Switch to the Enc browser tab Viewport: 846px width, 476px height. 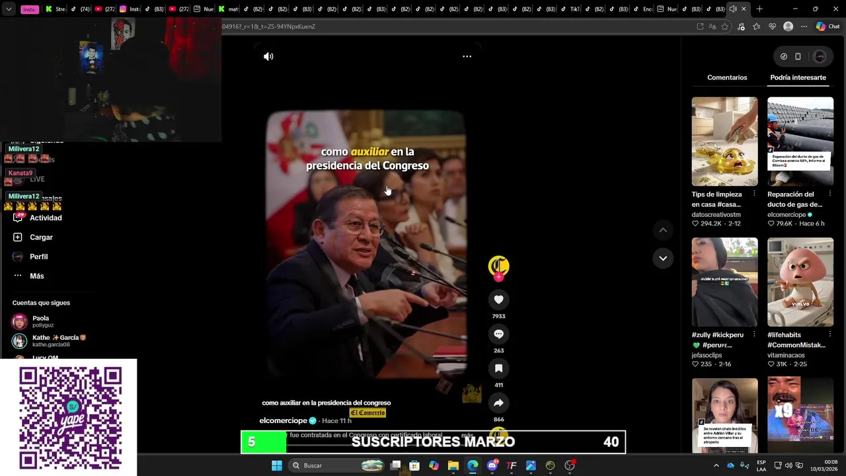(x=642, y=9)
